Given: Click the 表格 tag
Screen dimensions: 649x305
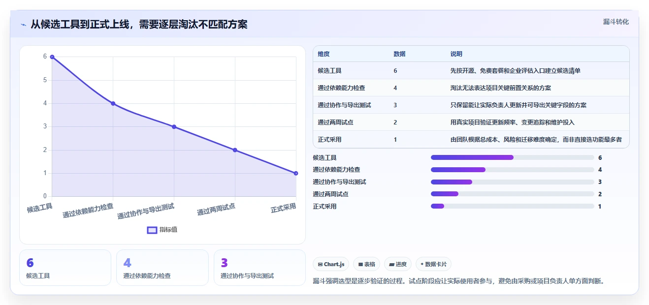Looking at the screenshot, I should click(x=366, y=264).
